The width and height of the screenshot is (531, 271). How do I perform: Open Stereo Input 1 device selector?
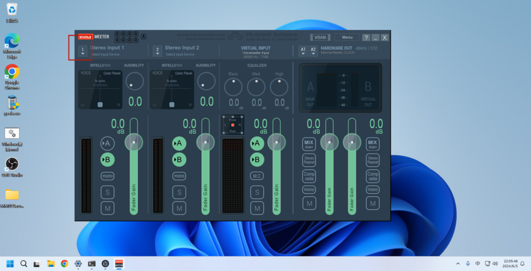[82, 51]
